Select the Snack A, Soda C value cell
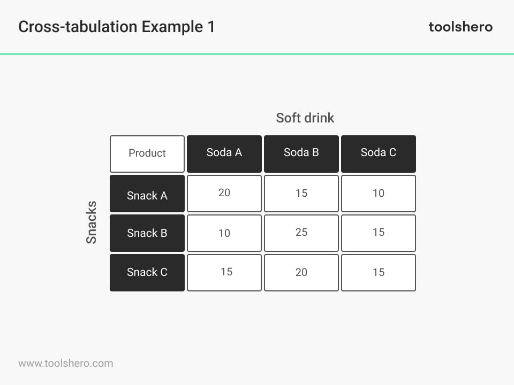514x385 pixels. point(379,194)
